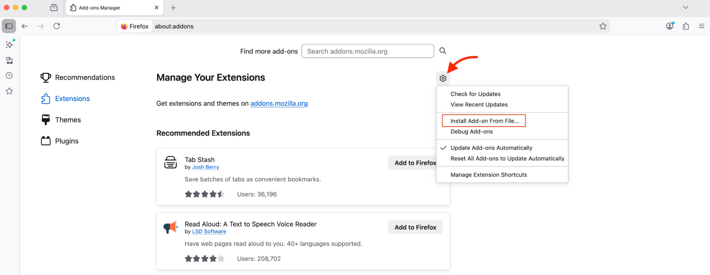
Task: Click the 'Find more add-ons' label
Action: pos(269,51)
